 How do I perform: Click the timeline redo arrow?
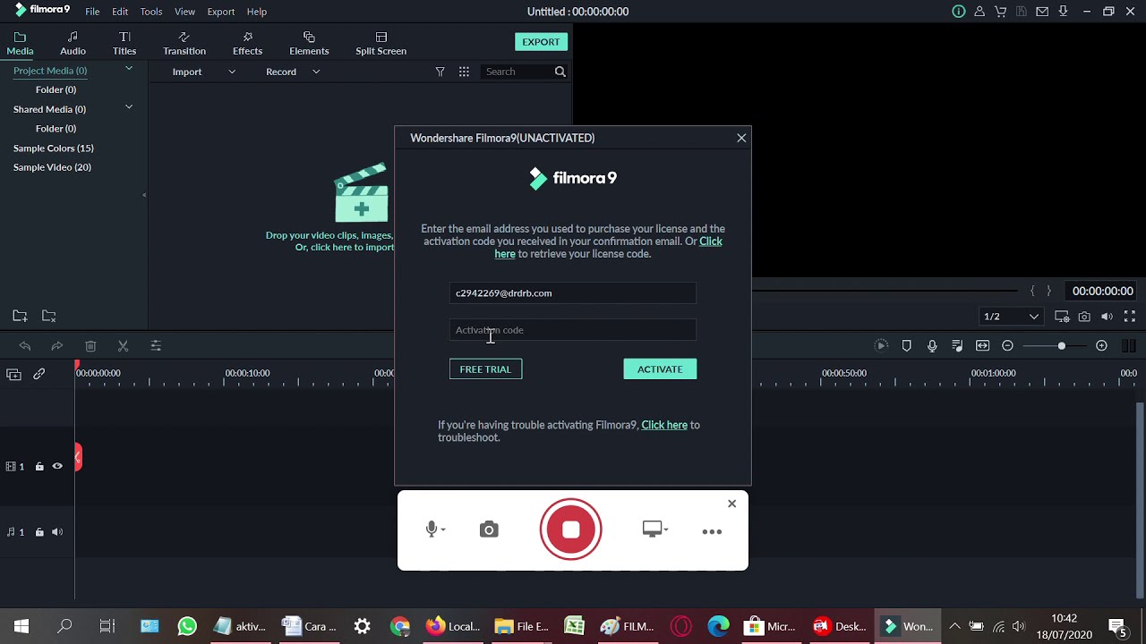(x=57, y=346)
